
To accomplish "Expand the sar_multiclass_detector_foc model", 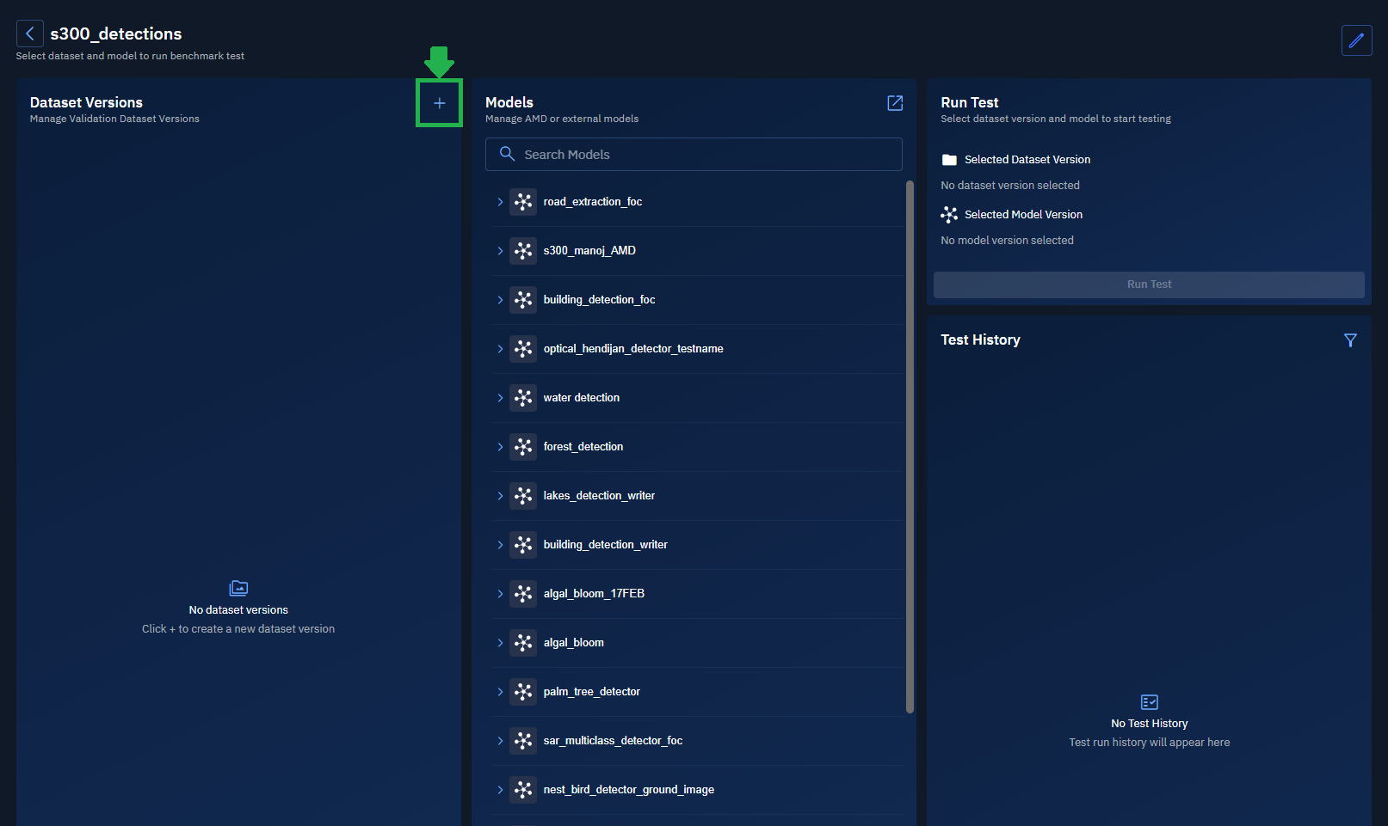I will [x=500, y=741].
